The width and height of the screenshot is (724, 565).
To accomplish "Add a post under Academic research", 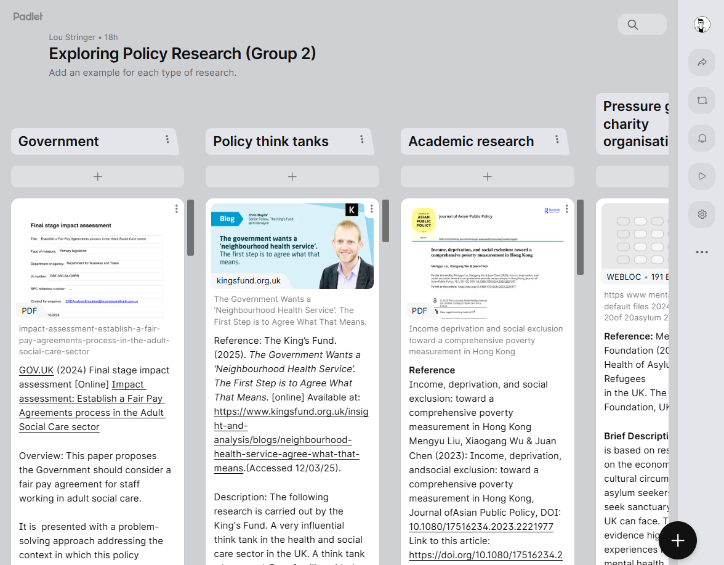I will 487,177.
